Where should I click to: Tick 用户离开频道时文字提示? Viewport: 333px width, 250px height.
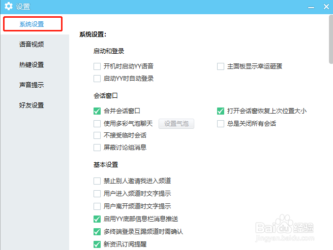pyautogui.click(x=97, y=206)
